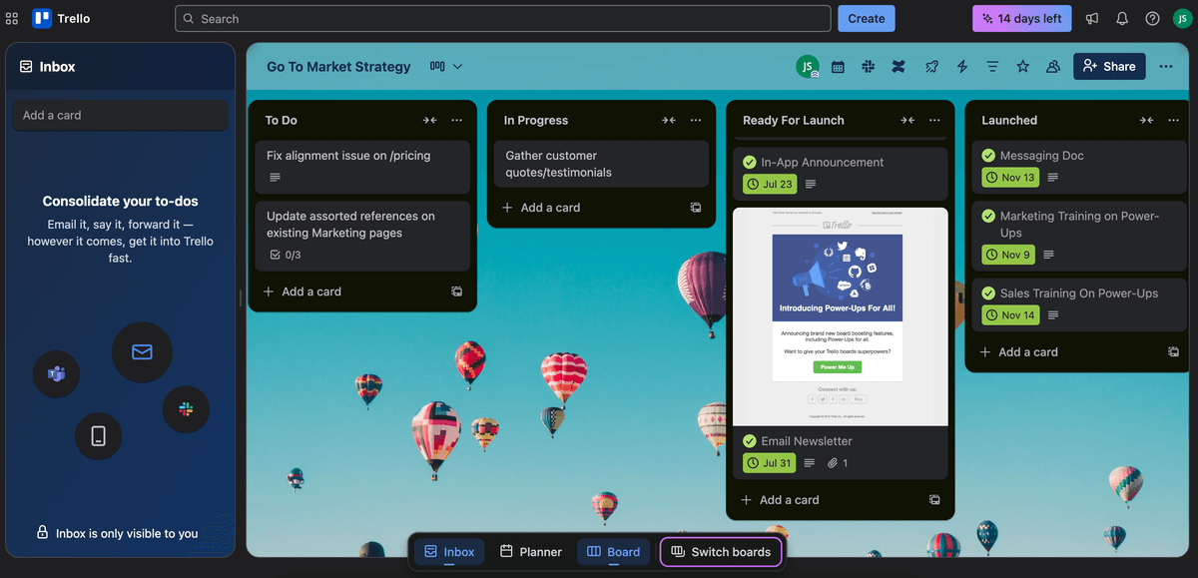1198x578 pixels.
Task: Open the filter cards icon
Action: click(x=991, y=66)
